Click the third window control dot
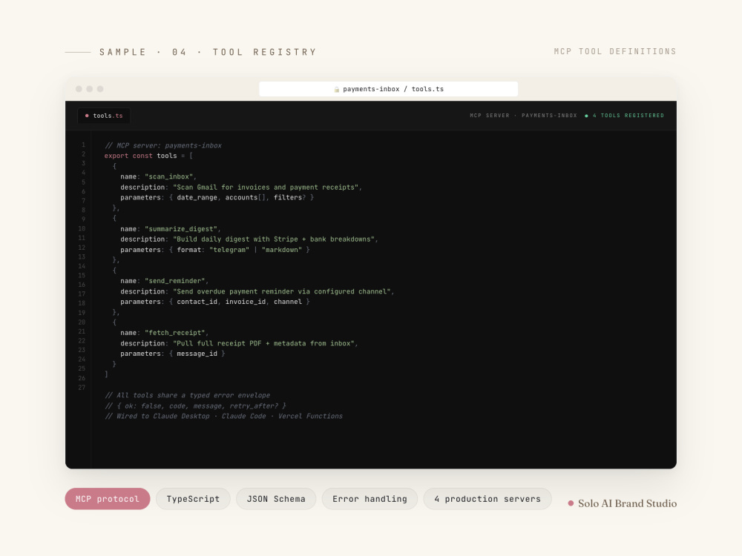 (100, 89)
